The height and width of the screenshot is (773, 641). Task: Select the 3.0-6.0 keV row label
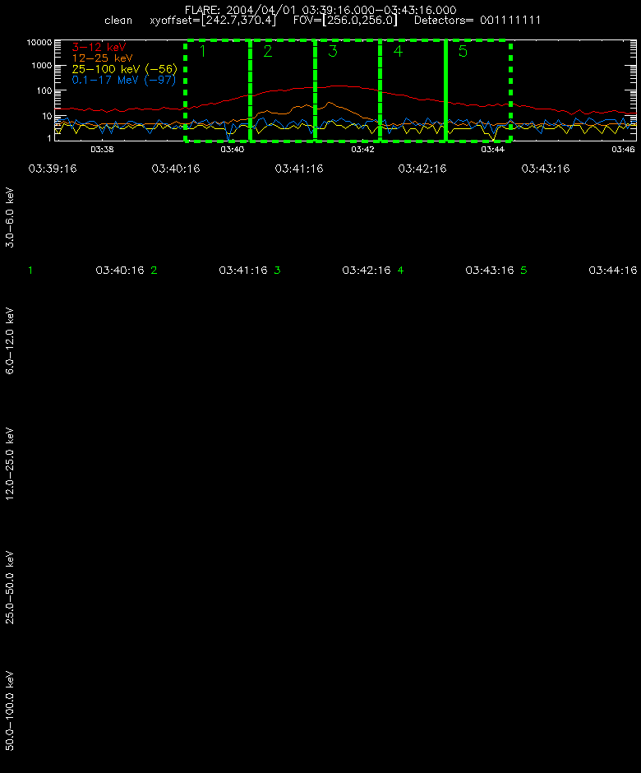point(9,217)
